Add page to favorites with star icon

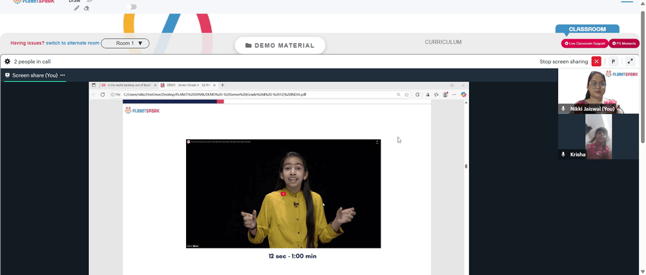point(406,95)
